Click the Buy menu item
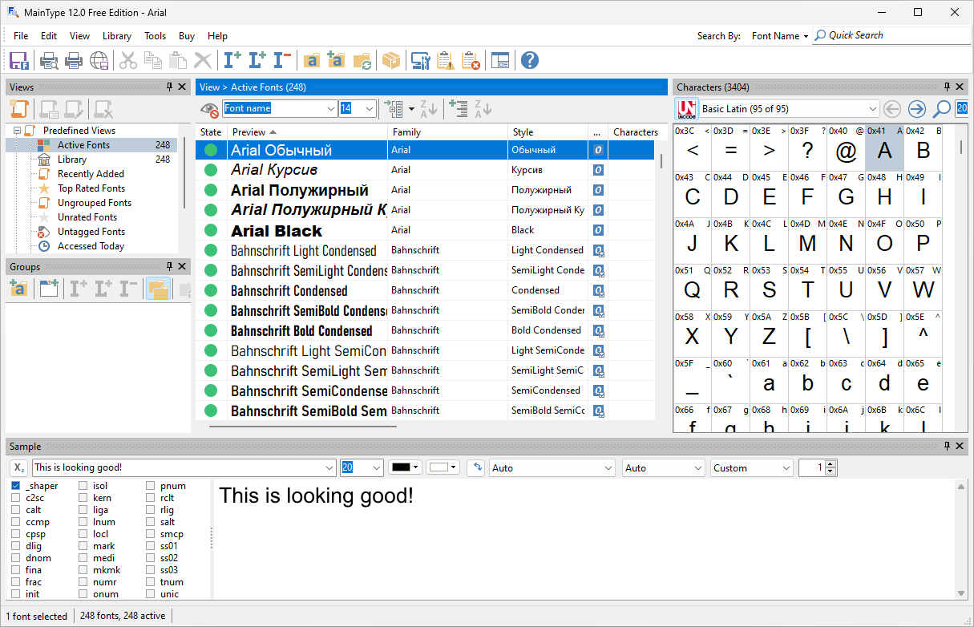 [x=186, y=35]
